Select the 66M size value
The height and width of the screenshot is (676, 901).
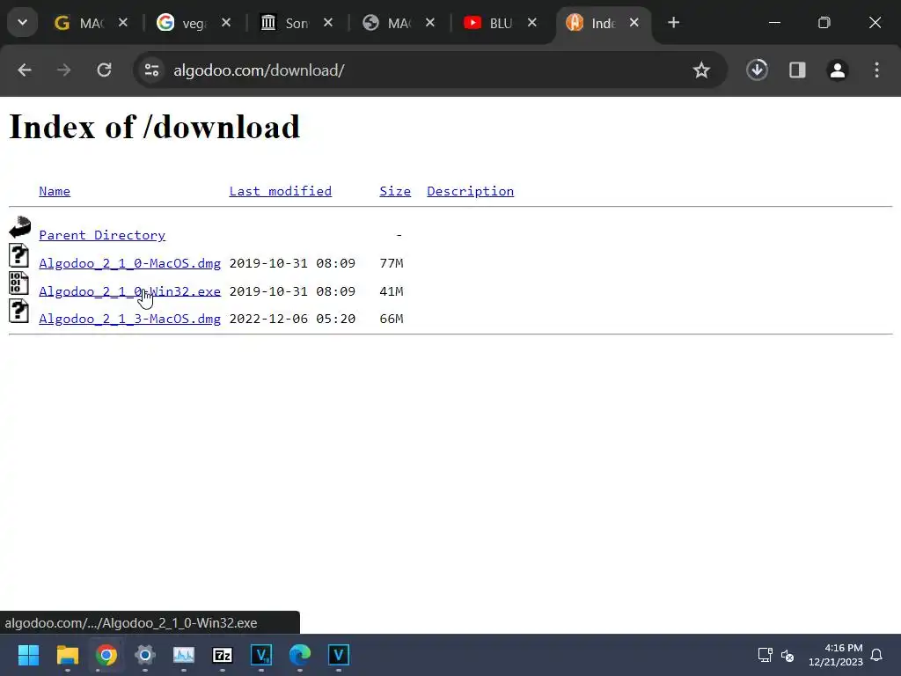click(392, 319)
